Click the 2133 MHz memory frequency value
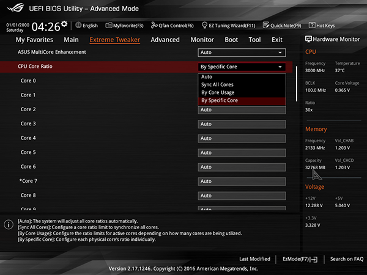Screen dimensions: 367x275 point(315,148)
